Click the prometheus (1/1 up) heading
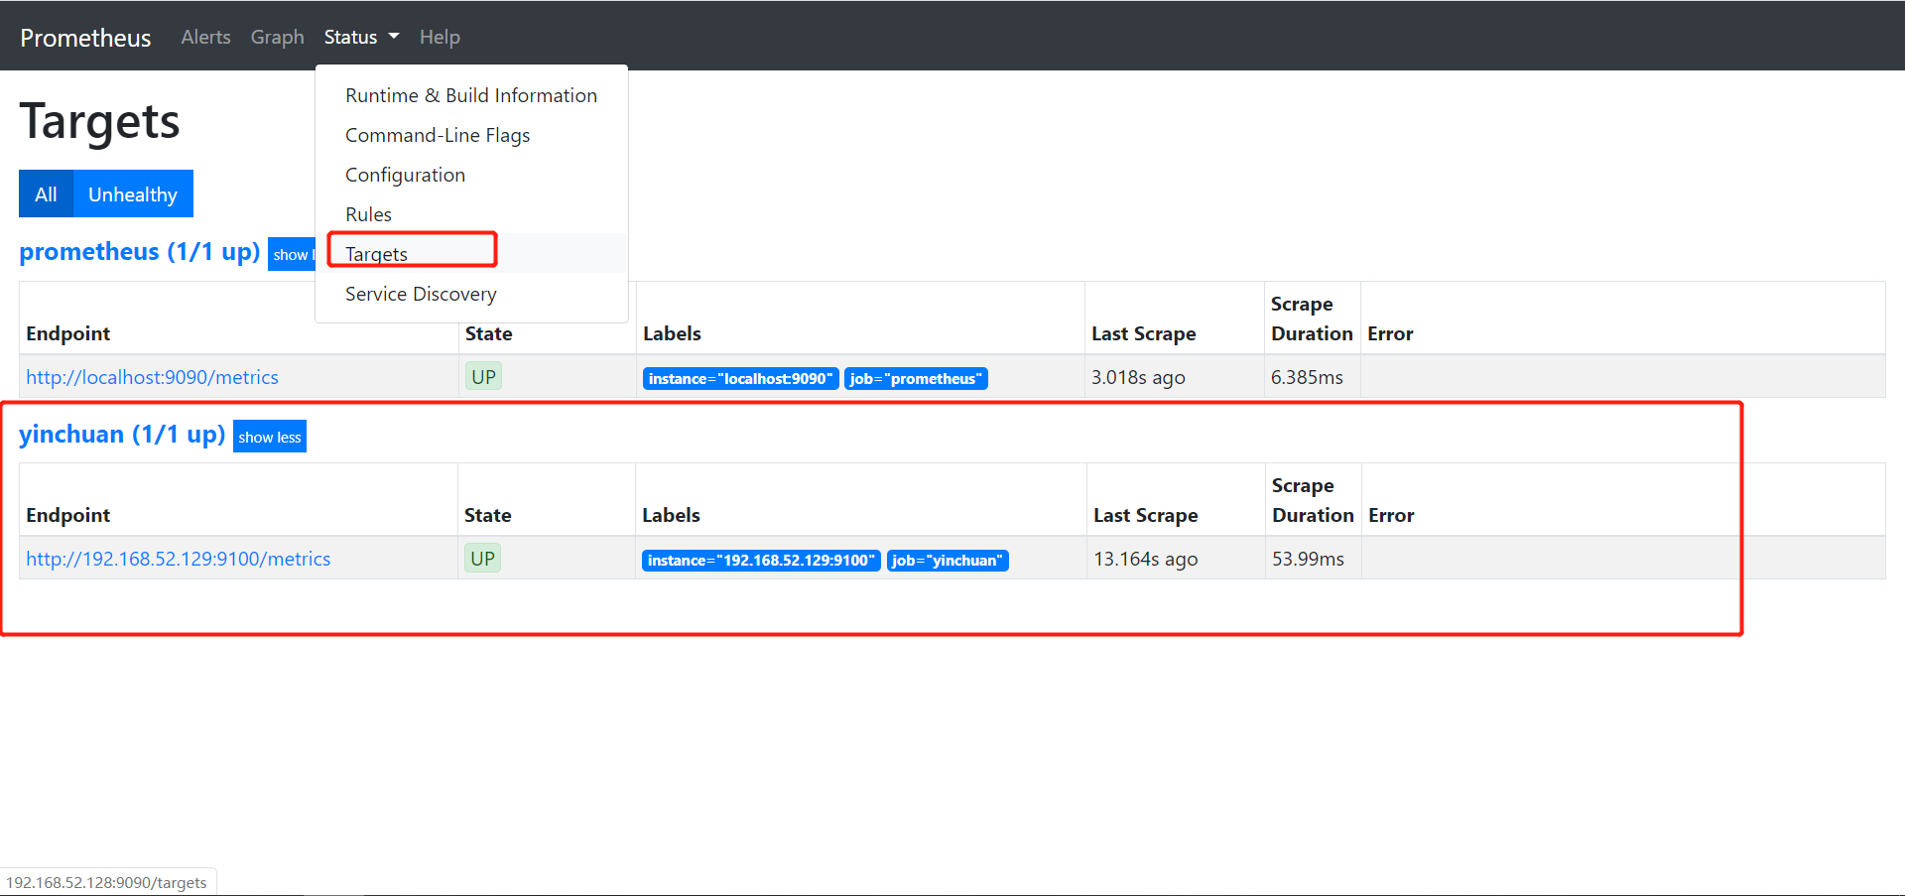1905x896 pixels. point(140,251)
